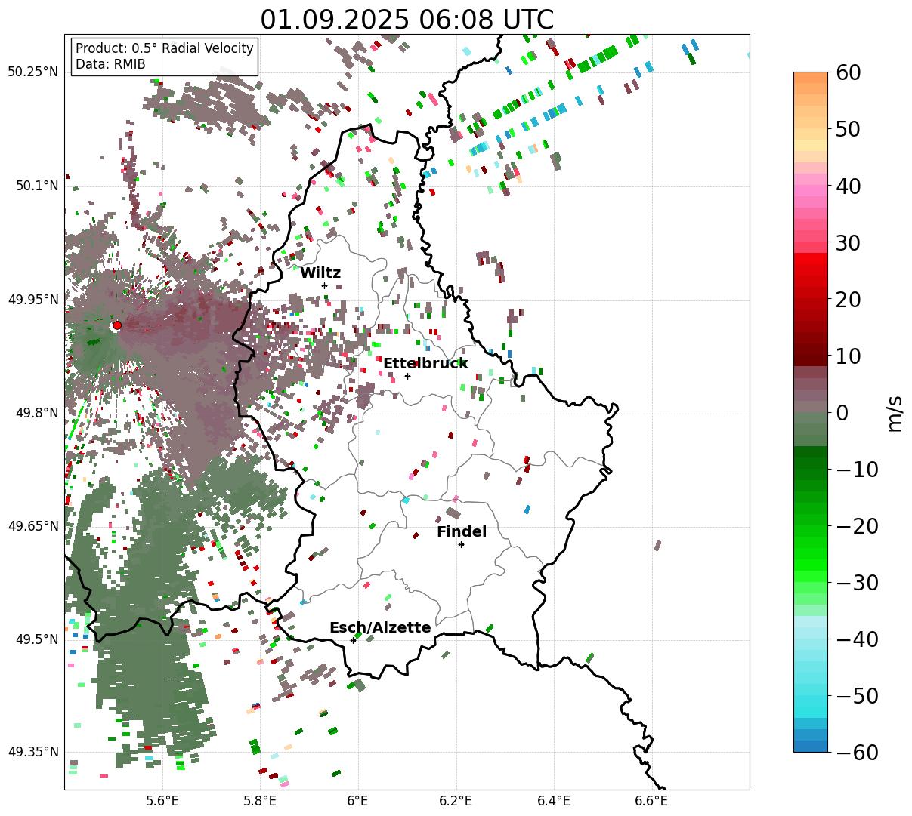The width and height of the screenshot is (912, 816).
Task: Click the colorbar tick label 50
Action: click(x=848, y=129)
